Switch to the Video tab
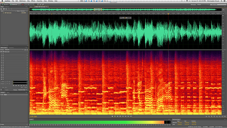This screenshot has width=227, height=128. pos(8,92)
